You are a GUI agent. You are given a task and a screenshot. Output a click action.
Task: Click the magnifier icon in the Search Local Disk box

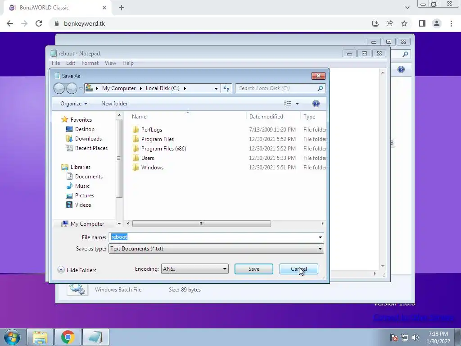320,88
